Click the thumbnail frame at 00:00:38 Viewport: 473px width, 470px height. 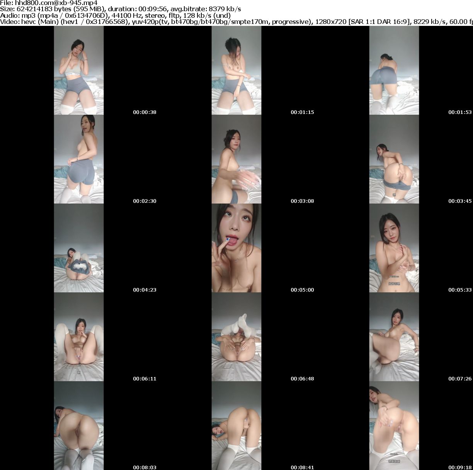[79, 70]
